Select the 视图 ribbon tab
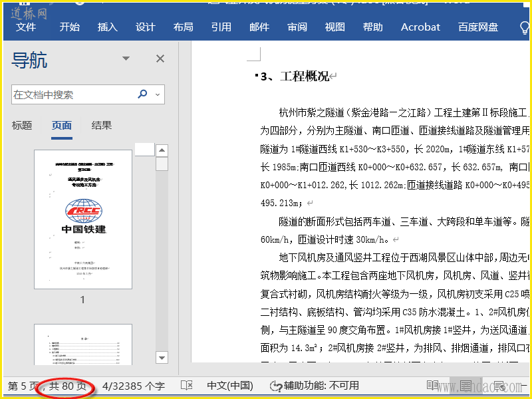This screenshot has height=399, width=532. tap(335, 27)
